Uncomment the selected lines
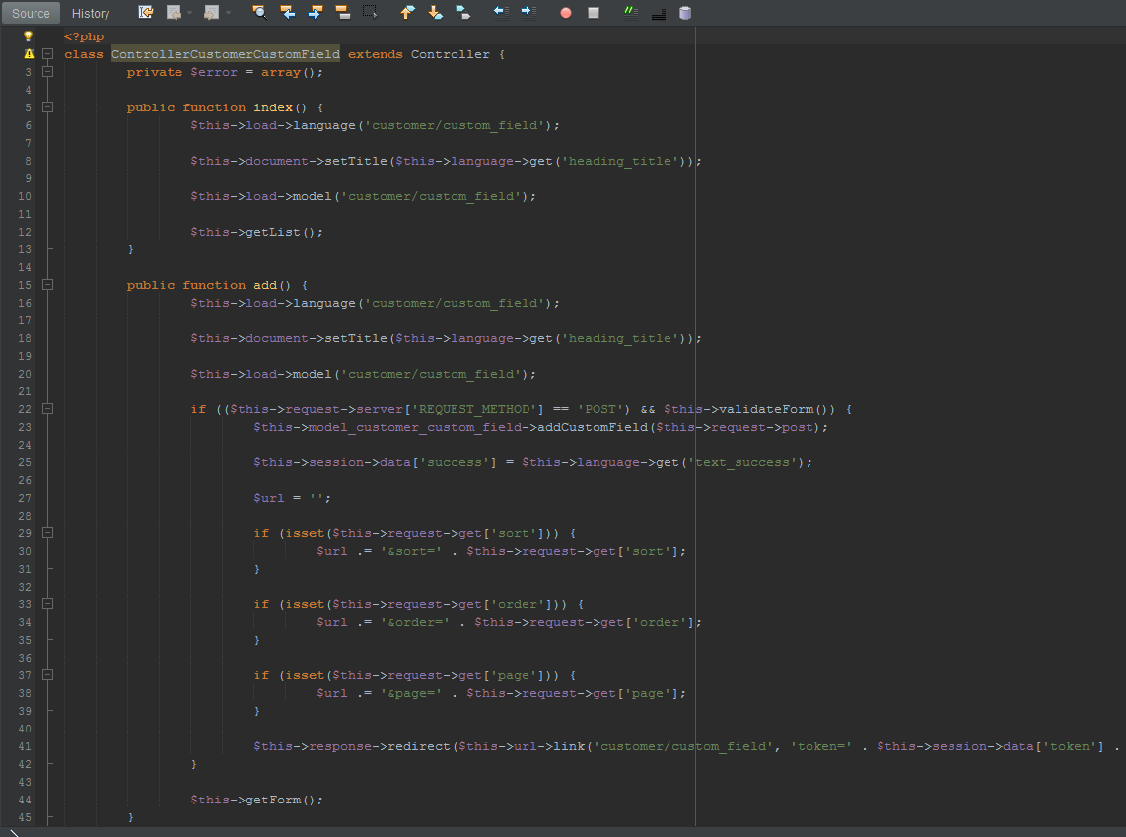Screen dimensions: 1126x837 coord(659,12)
